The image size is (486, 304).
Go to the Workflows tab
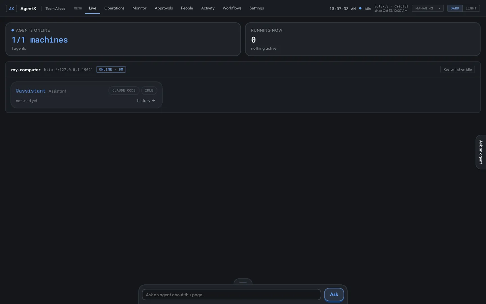232,8
